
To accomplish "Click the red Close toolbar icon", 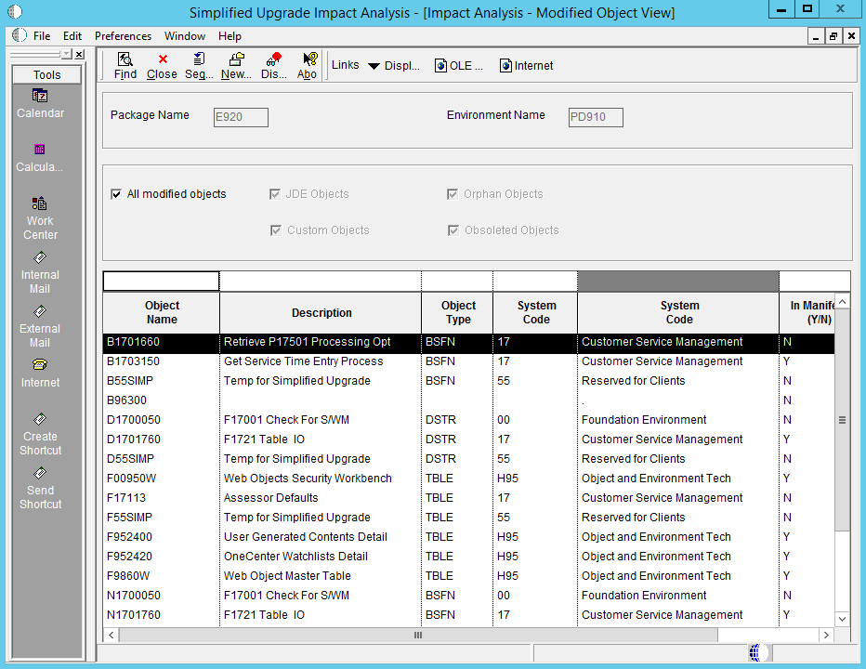I will pos(162,66).
